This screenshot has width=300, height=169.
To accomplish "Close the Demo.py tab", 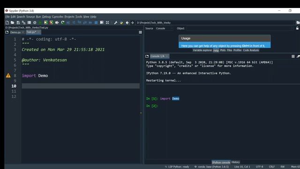I will click(x=23, y=32).
